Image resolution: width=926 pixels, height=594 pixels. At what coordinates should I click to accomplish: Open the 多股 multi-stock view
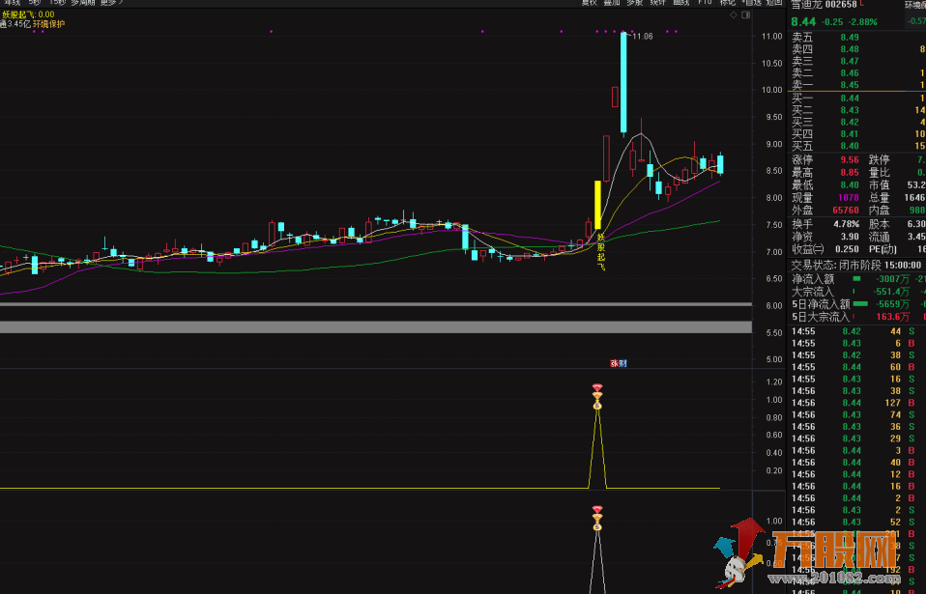[x=635, y=3]
